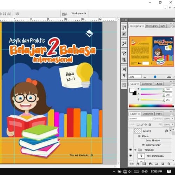
Task: Click the Navigator document thumbnail preview
Action: pyautogui.click(x=152, y=51)
